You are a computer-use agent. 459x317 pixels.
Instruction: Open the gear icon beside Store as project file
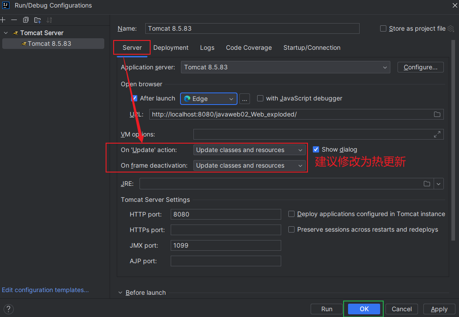(451, 28)
